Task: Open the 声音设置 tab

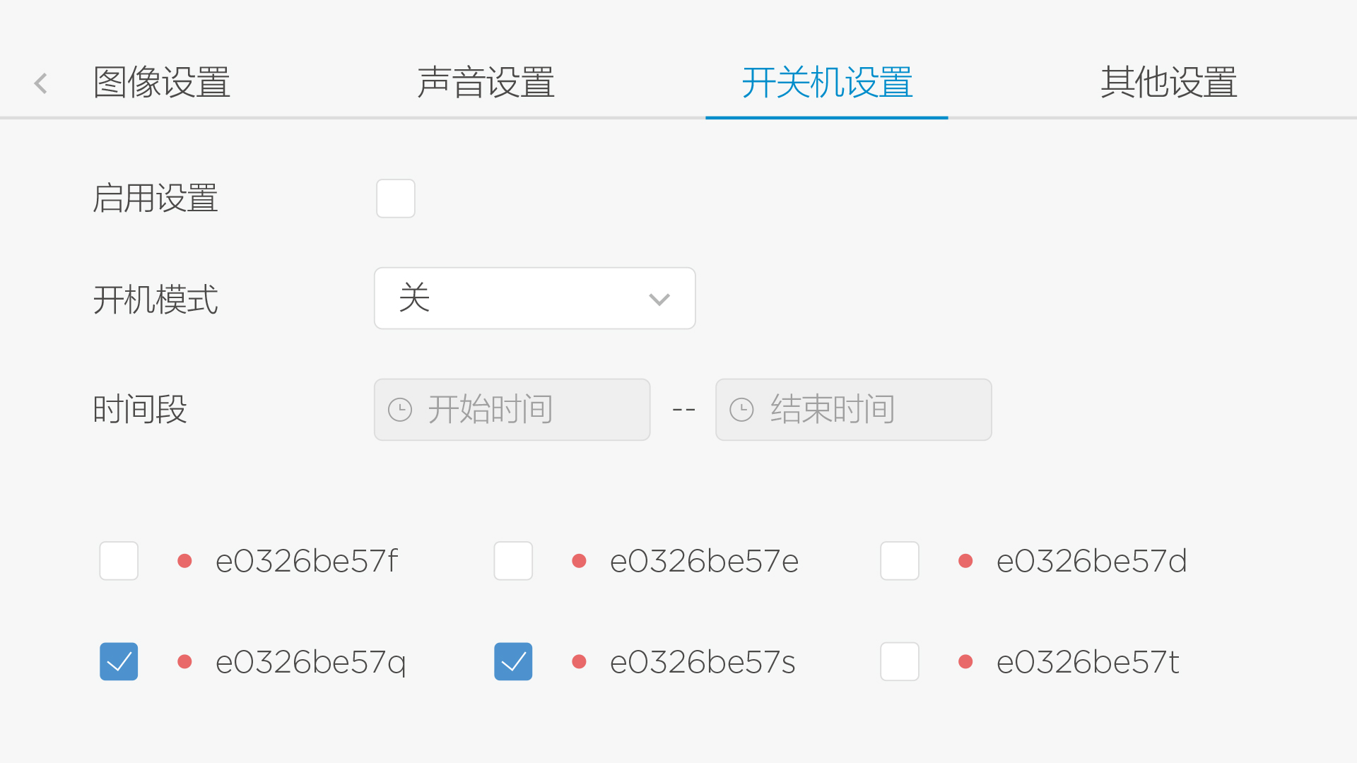Action: (x=486, y=83)
